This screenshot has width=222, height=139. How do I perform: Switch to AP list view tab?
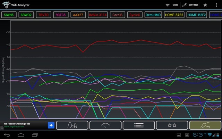click(139, 125)
